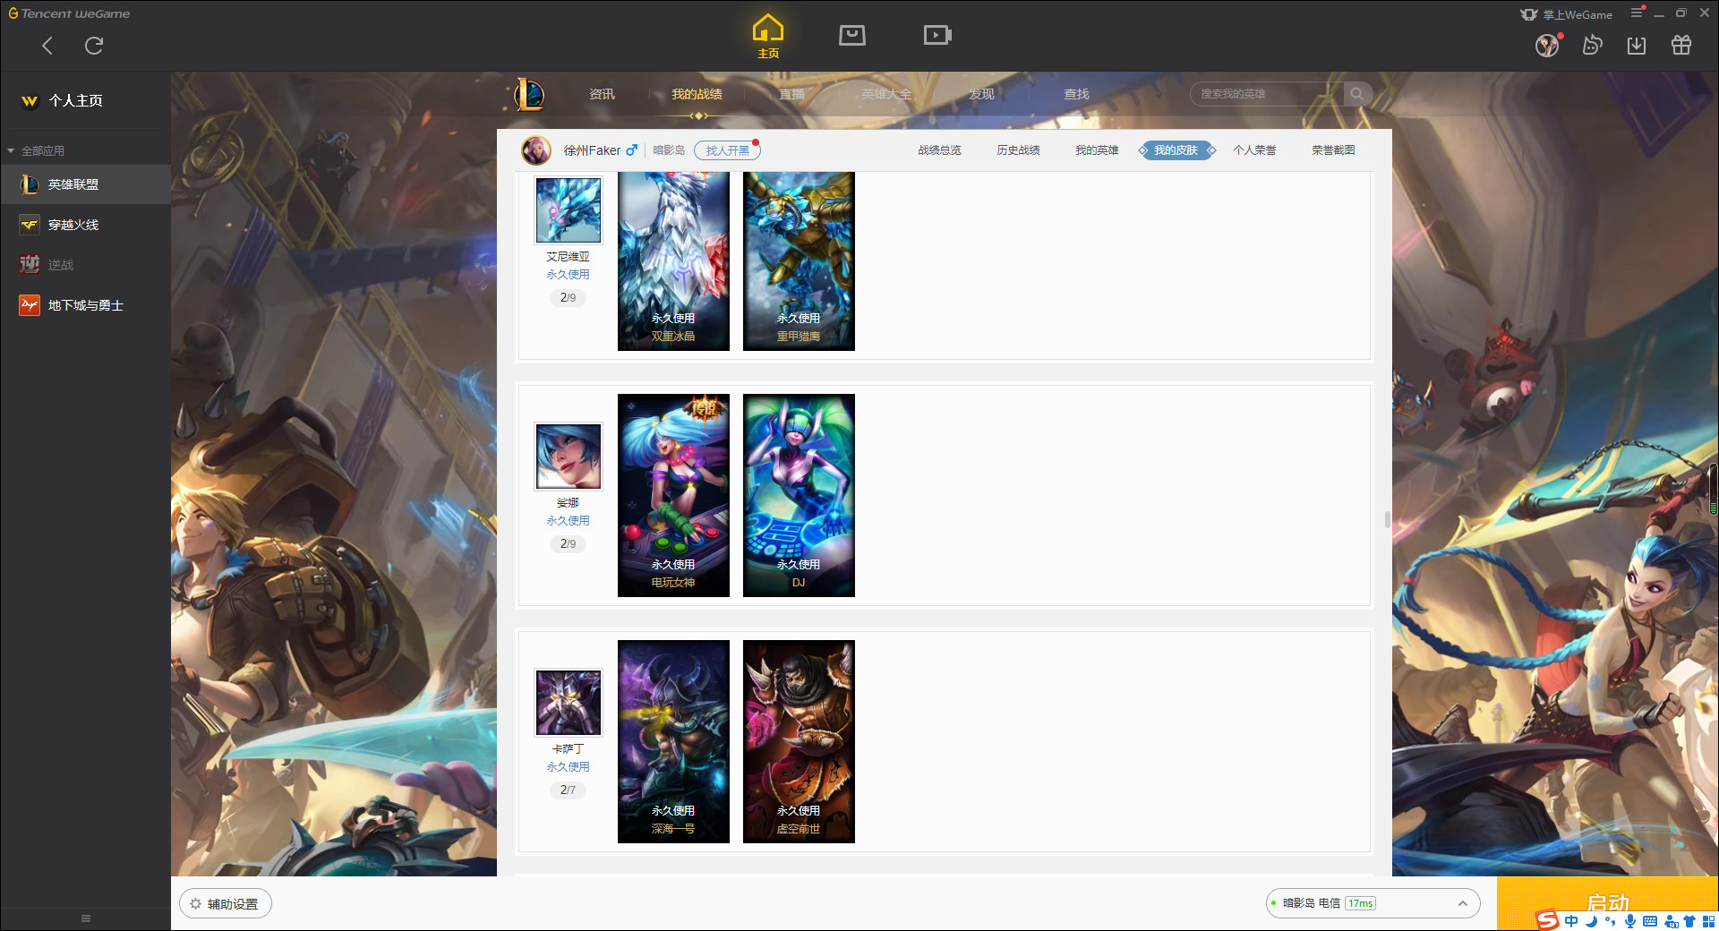Collapse the 全部应用 section
Viewport: 1719px width, 931px height.
pos(36,150)
